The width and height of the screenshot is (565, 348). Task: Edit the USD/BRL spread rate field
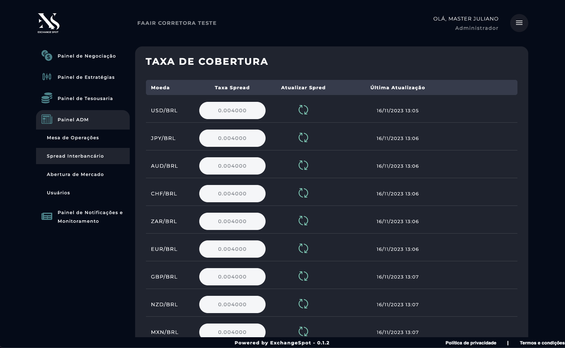[232, 110]
